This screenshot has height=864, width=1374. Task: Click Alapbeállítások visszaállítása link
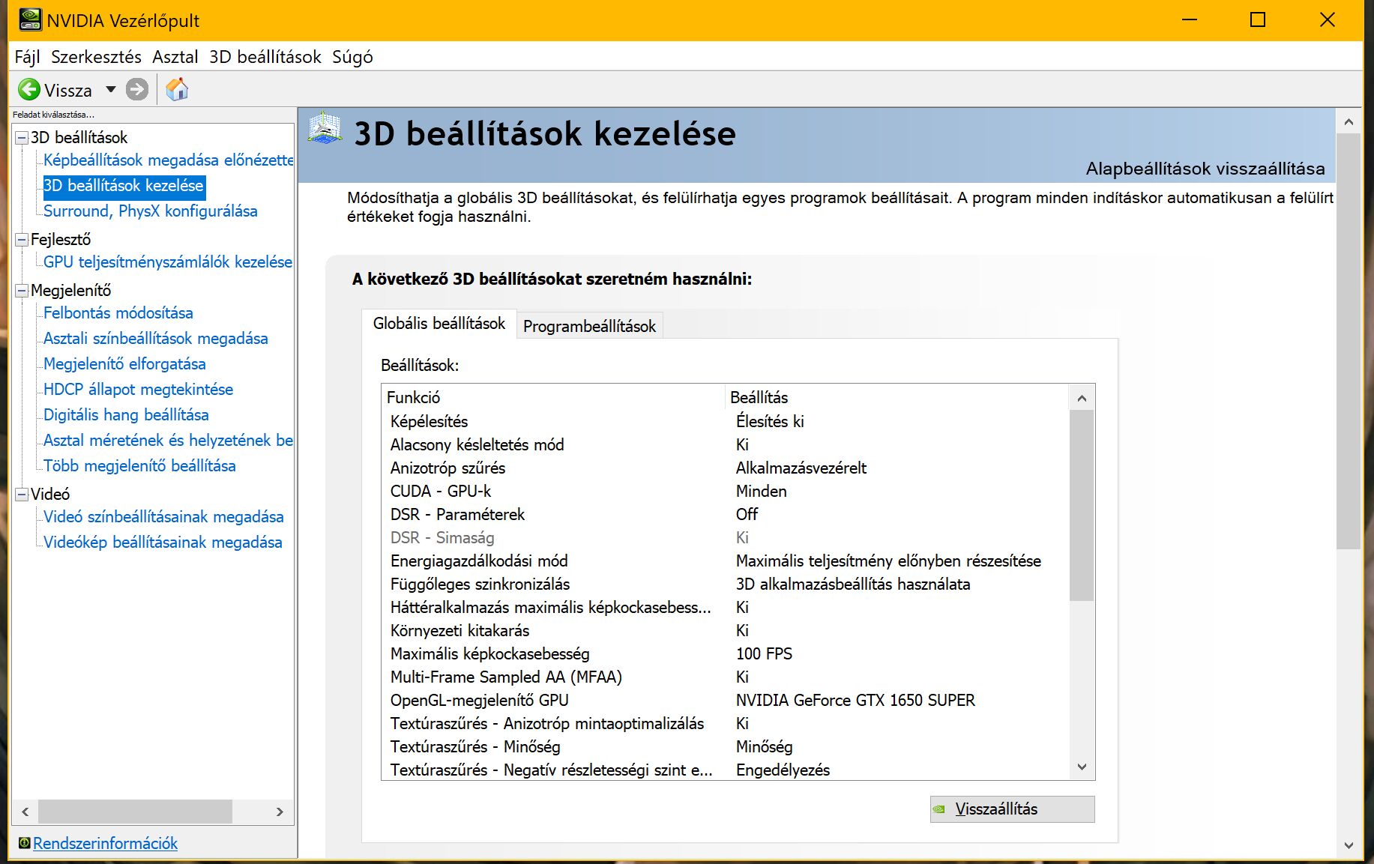1205,169
